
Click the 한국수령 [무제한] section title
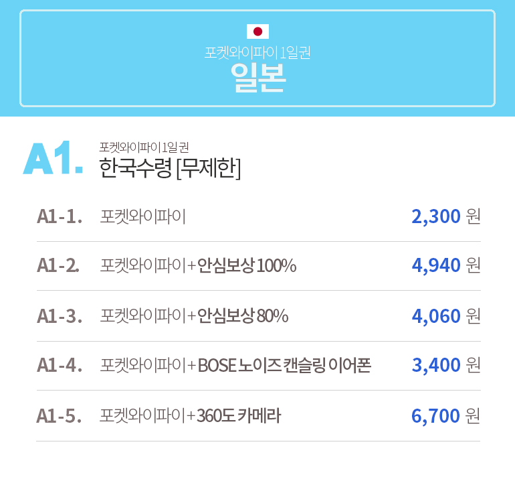(x=170, y=168)
